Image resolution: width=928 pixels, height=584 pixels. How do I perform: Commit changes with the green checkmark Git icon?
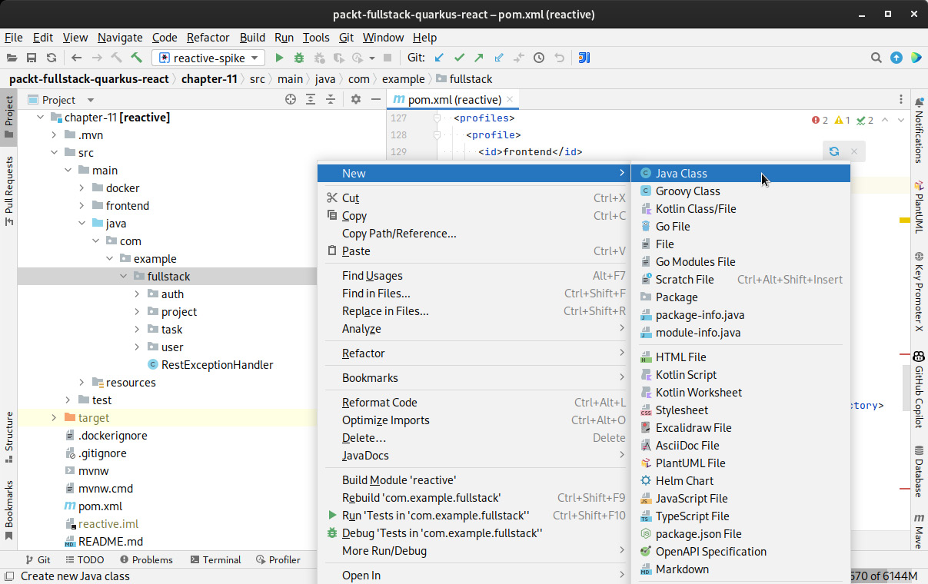pos(459,58)
